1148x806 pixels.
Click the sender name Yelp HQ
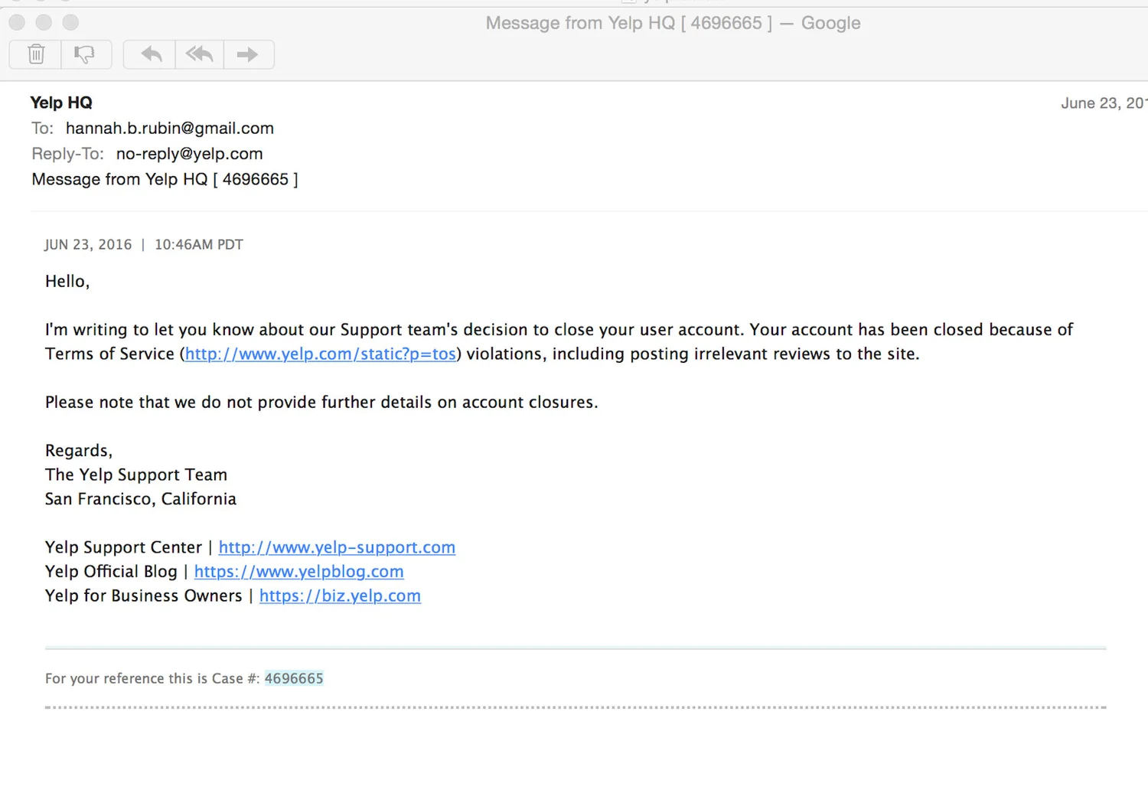click(61, 103)
